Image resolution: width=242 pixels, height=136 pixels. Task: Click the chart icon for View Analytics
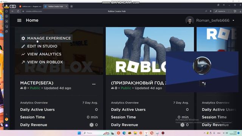[23, 54]
